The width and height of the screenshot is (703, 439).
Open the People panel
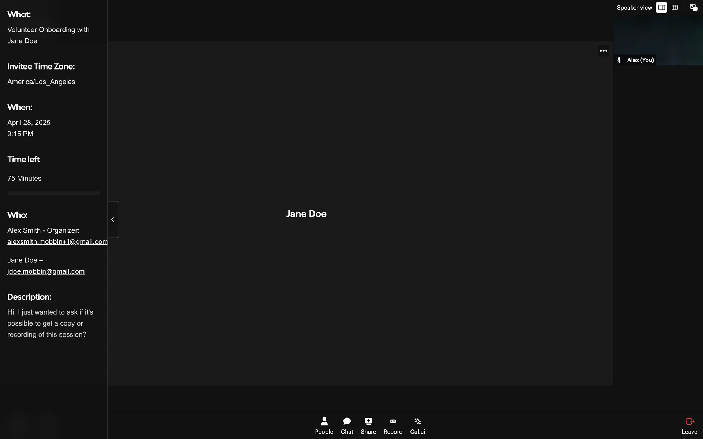click(324, 426)
